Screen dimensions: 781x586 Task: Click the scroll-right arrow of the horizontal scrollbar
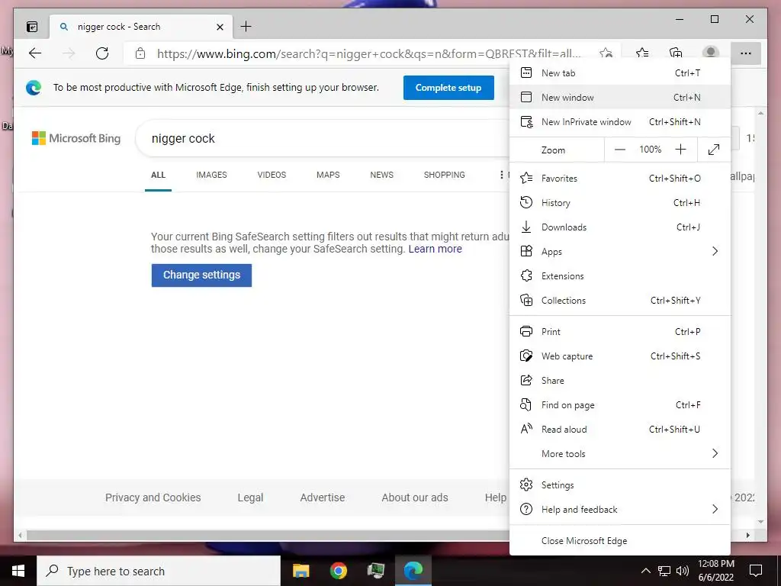tap(747, 535)
